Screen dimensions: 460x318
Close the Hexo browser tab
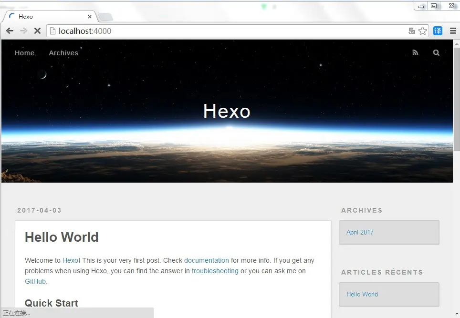tap(90, 17)
